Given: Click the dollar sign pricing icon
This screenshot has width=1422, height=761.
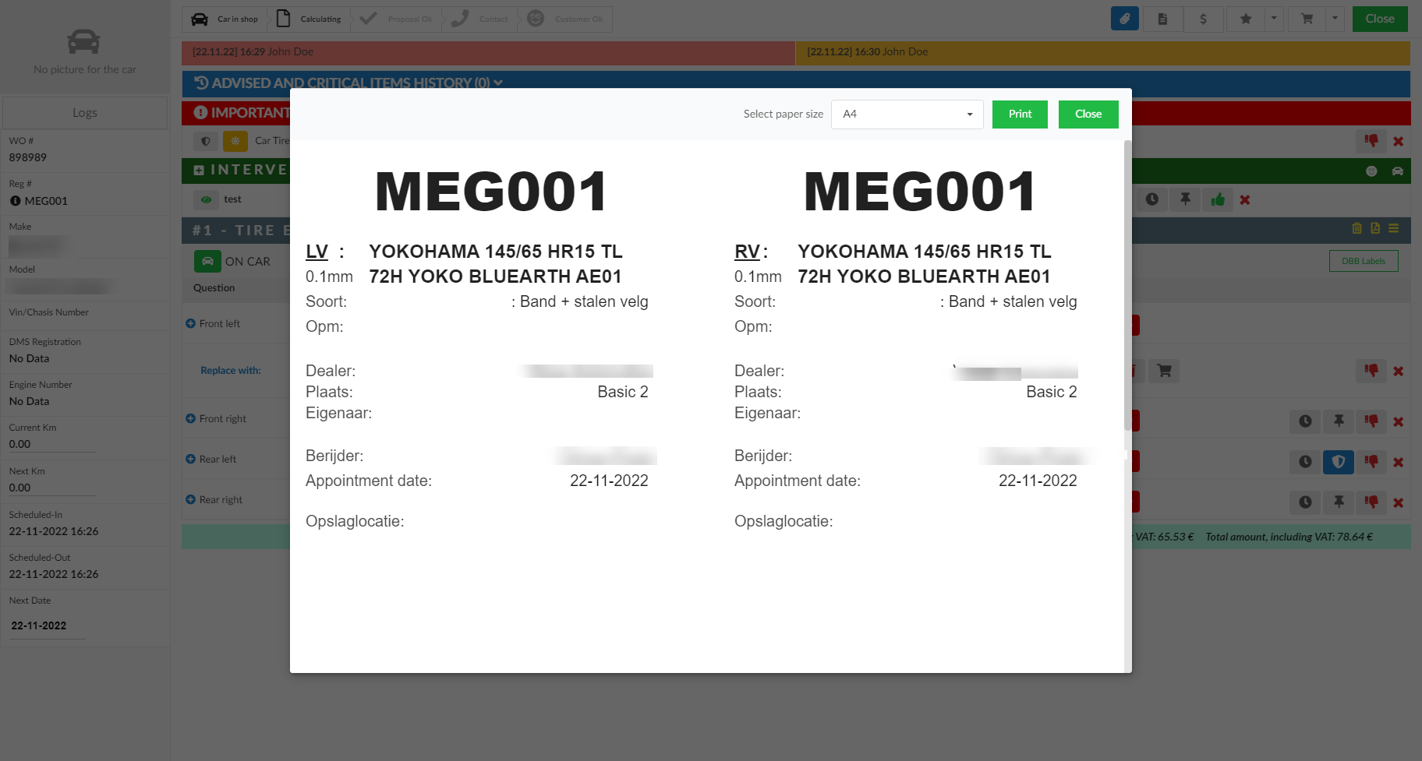Looking at the screenshot, I should (x=1203, y=19).
